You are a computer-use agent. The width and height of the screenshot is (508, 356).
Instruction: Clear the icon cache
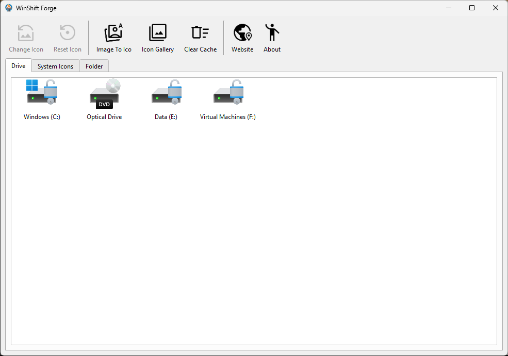(x=200, y=36)
